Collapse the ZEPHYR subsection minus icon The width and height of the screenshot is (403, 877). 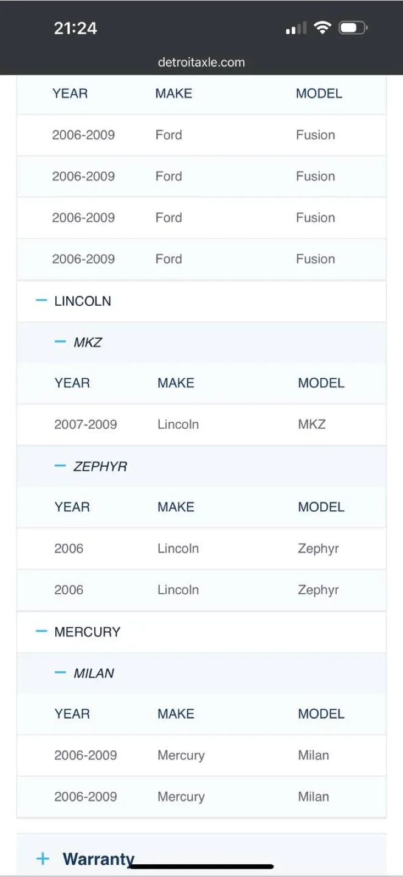click(x=60, y=466)
